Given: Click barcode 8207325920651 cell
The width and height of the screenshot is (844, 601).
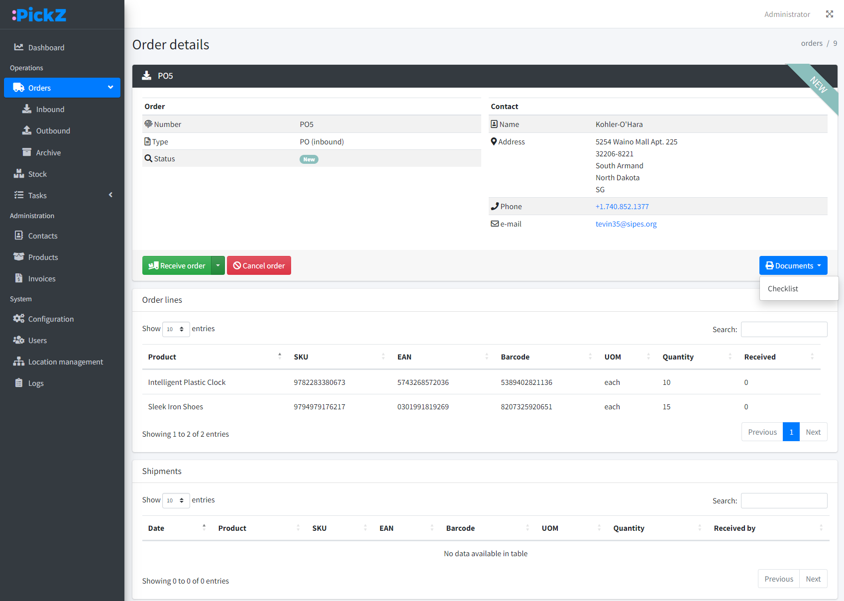Looking at the screenshot, I should (527, 406).
